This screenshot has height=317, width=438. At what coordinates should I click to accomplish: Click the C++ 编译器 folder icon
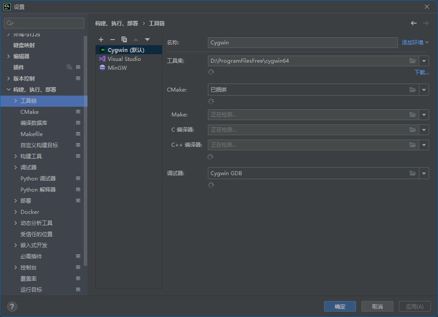pos(413,145)
